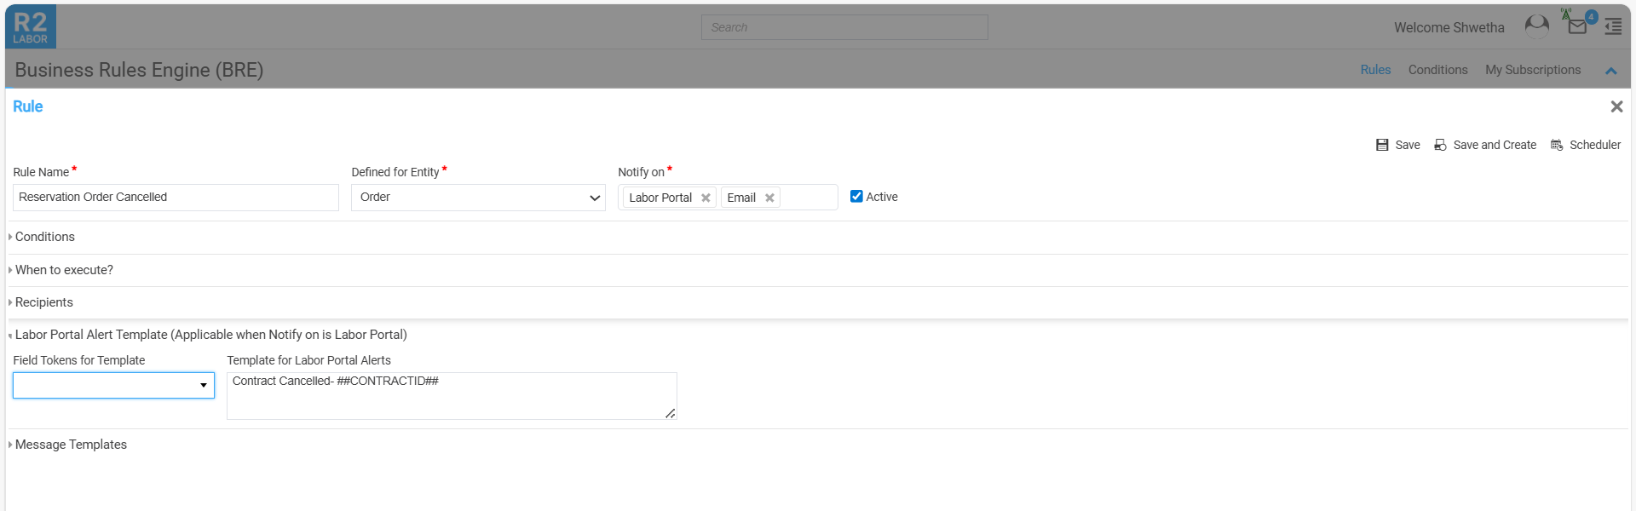Remove the Labor Portal notify tag
Viewport: 1636px width, 511px height.
tap(706, 198)
